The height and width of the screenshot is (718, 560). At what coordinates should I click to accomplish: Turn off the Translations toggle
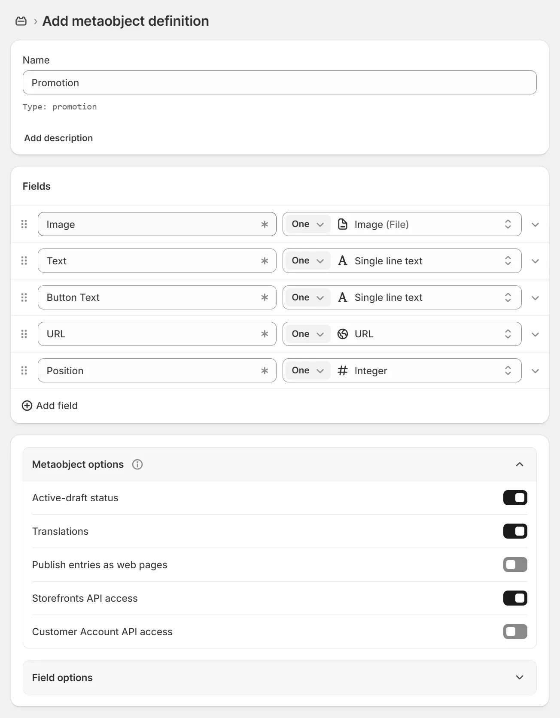point(515,531)
